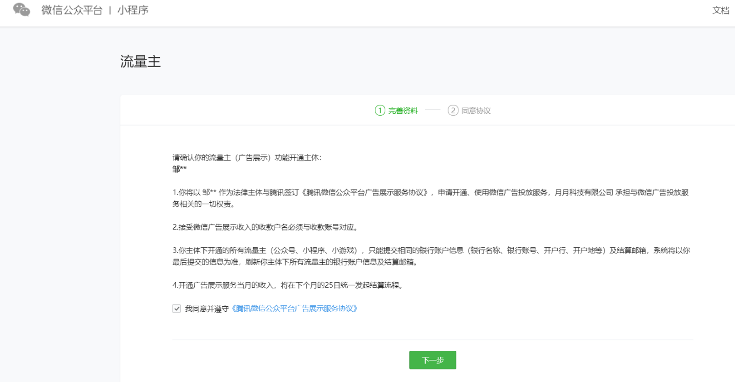735x382 pixels.
Task: Click the green 下一步 button
Action: tap(433, 360)
